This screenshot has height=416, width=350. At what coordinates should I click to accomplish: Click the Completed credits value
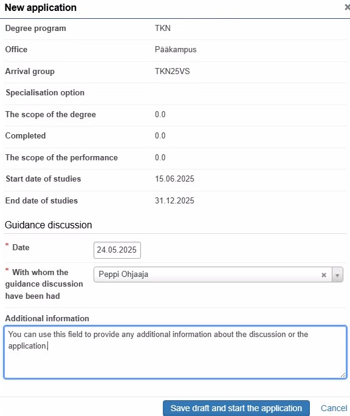[160, 135]
